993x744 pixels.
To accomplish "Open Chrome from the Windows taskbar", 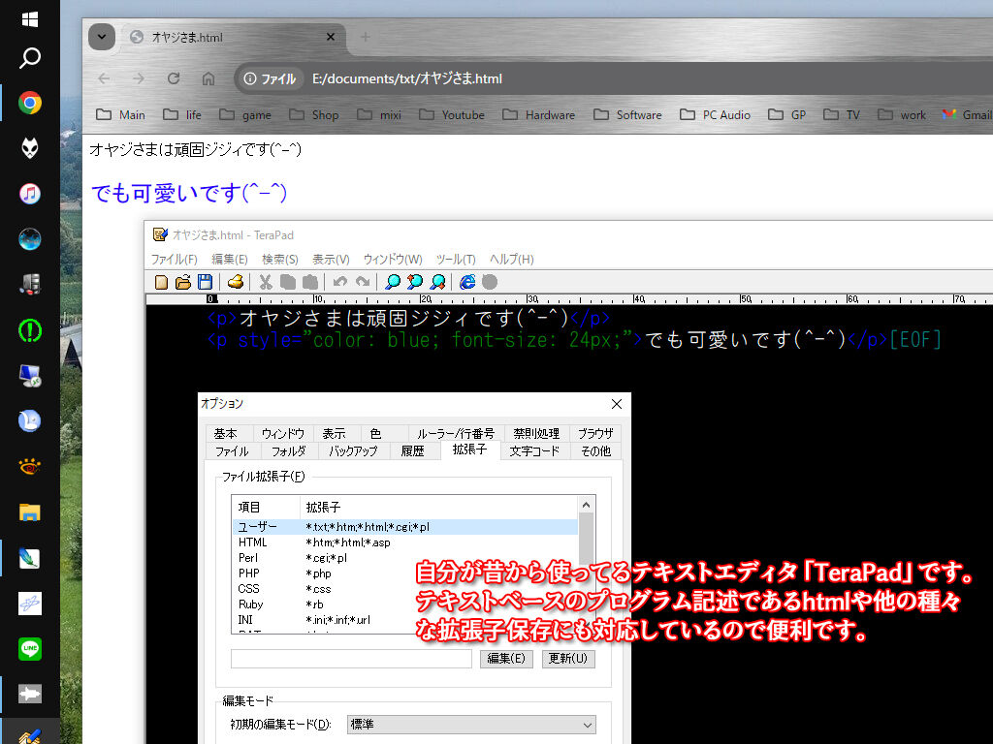I will point(30,103).
